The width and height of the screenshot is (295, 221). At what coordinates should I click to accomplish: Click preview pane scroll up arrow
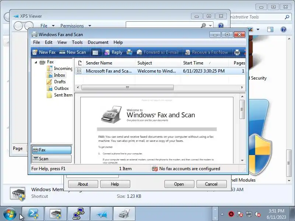(242, 97)
